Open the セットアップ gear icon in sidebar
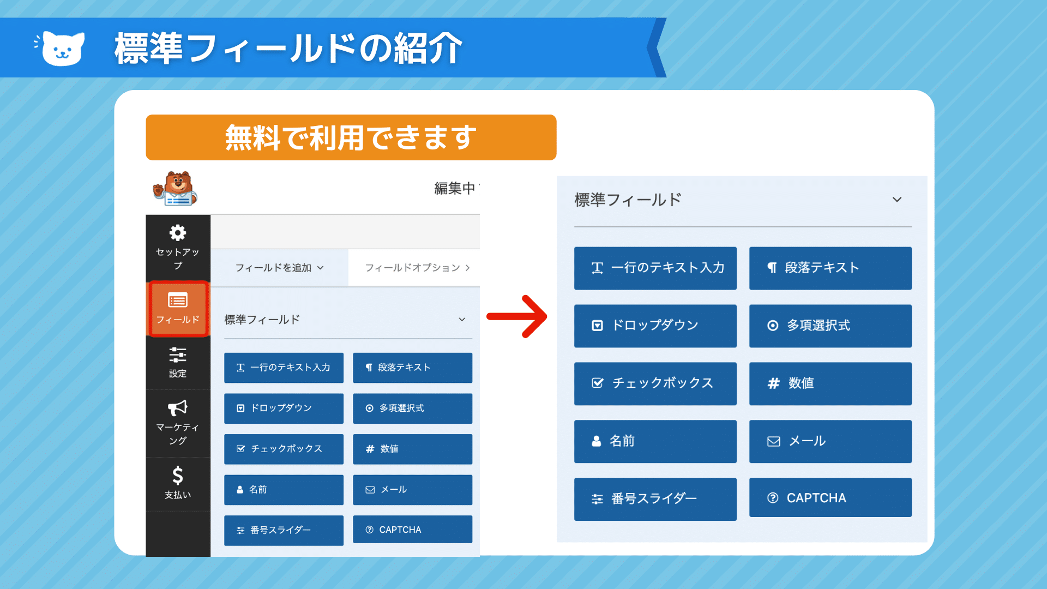This screenshot has height=589, width=1047. tap(178, 233)
